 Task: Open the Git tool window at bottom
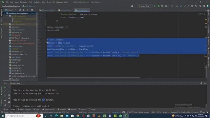pos(6,109)
